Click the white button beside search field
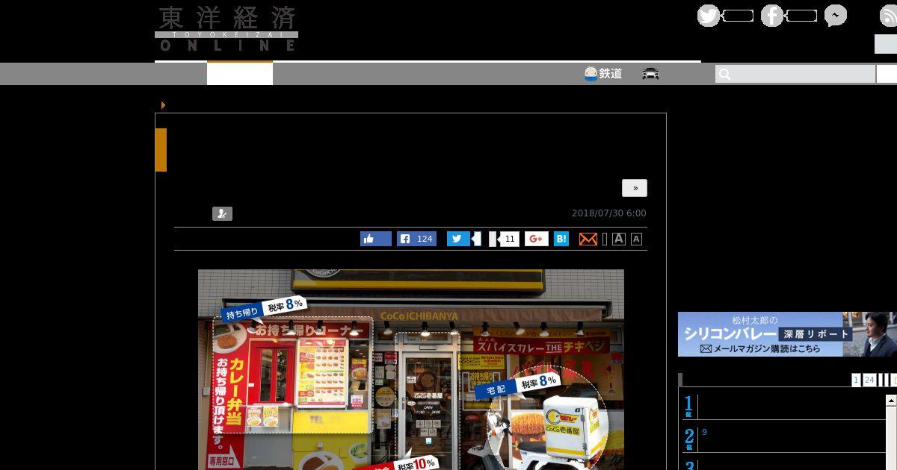 [887, 74]
